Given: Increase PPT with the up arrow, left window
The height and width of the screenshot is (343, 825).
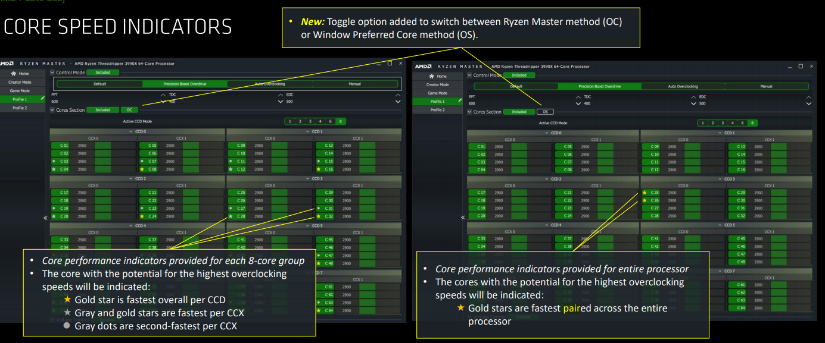Looking at the screenshot, I should pyautogui.click(x=163, y=95).
